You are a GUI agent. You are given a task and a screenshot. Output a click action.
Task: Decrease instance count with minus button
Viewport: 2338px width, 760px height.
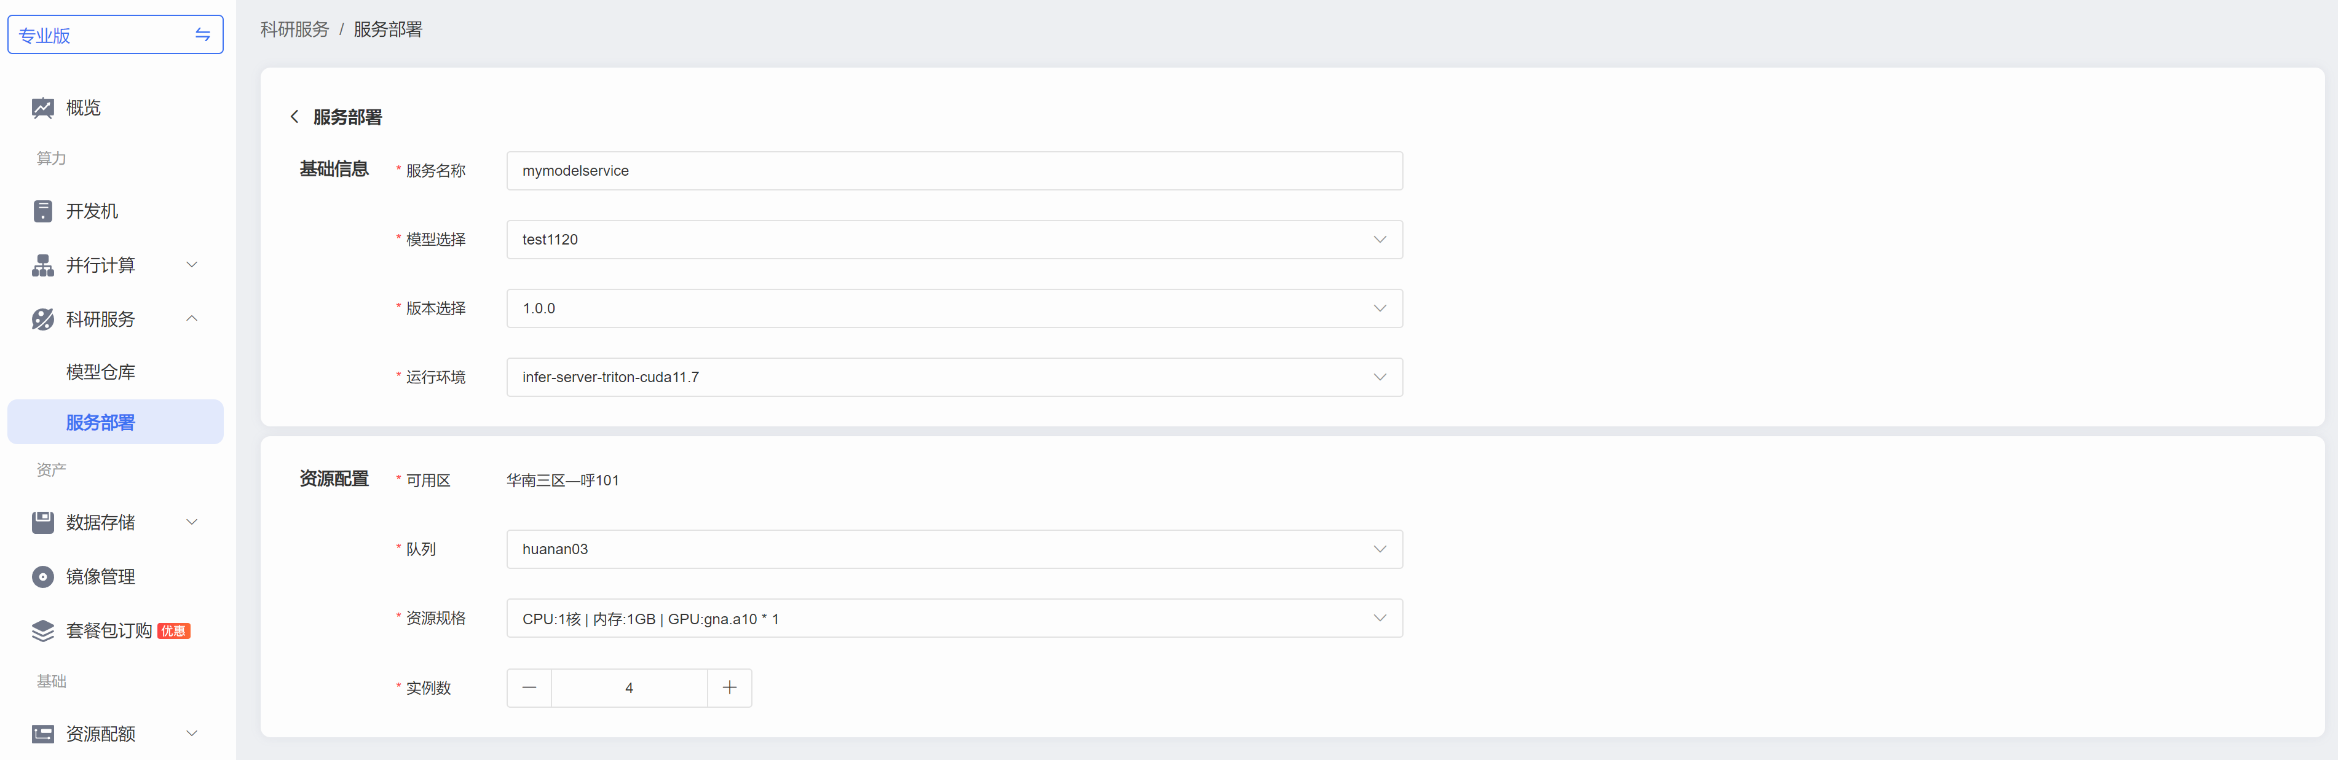[529, 688]
